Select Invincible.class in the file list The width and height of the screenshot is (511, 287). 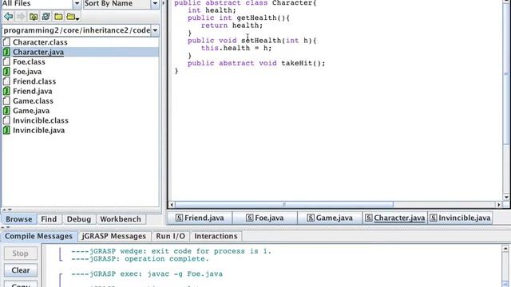41,120
